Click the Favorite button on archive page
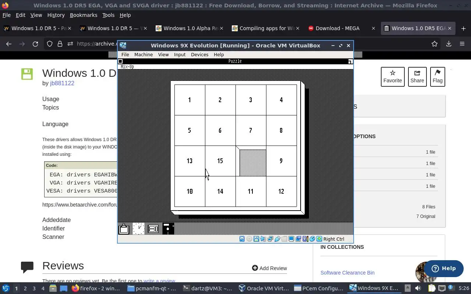Image resolution: width=471 pixels, height=294 pixels. pyautogui.click(x=393, y=77)
